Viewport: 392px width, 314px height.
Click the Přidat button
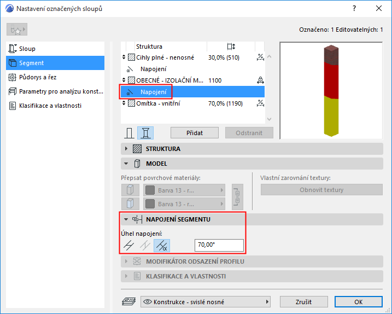click(x=195, y=133)
